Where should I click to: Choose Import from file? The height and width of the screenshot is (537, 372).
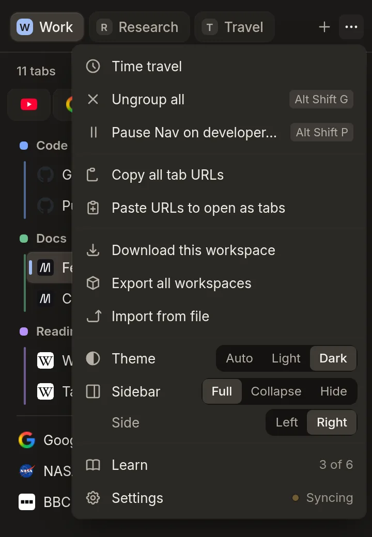coord(219,316)
